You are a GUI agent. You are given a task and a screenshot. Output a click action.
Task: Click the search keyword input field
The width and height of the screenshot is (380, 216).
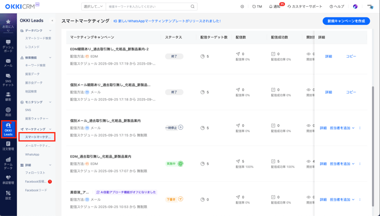(x=149, y=7)
